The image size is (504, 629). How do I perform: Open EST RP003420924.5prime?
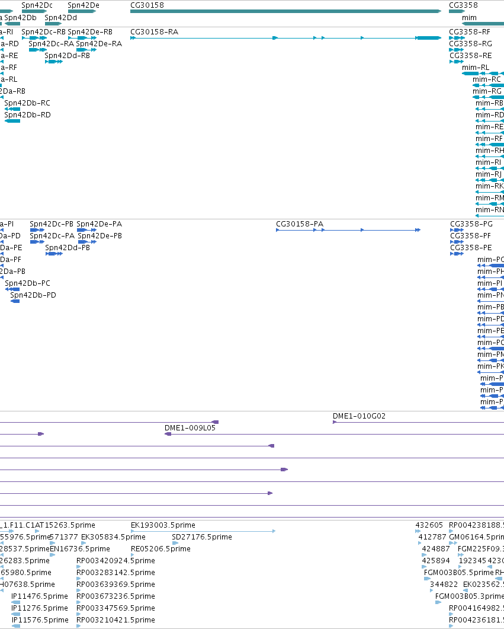coord(116,561)
